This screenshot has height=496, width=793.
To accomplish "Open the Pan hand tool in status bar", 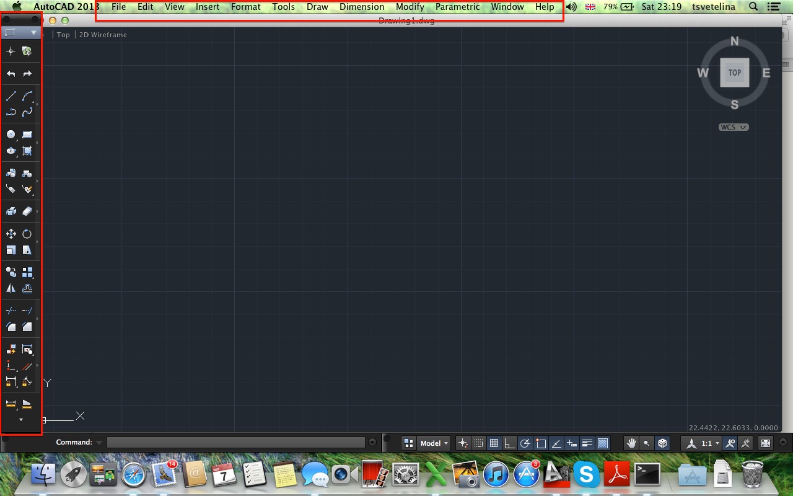I will point(631,443).
